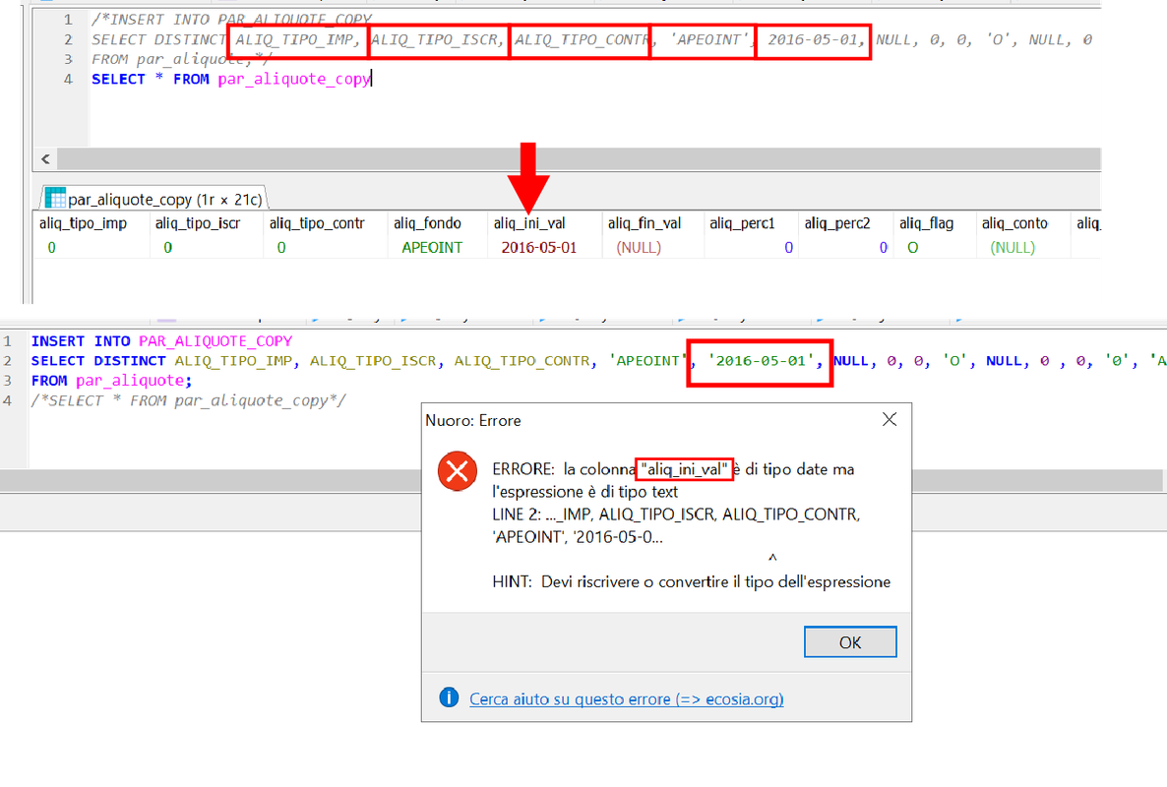
Task: Click 'FROM par_aliquote;' line in lower editor
Action: 111,380
